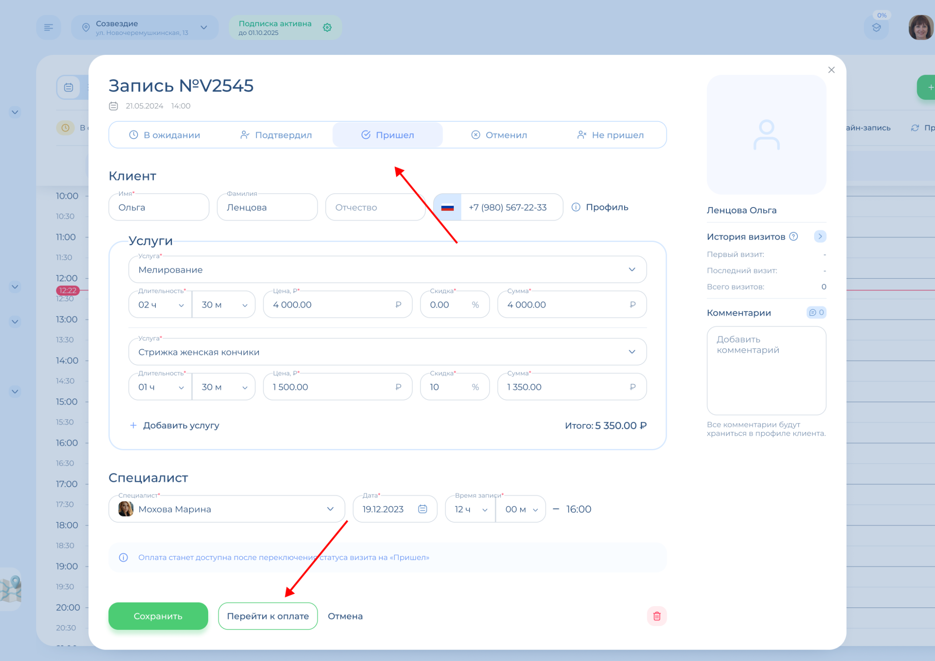Click the calendar icon in the Дата field

pos(422,509)
